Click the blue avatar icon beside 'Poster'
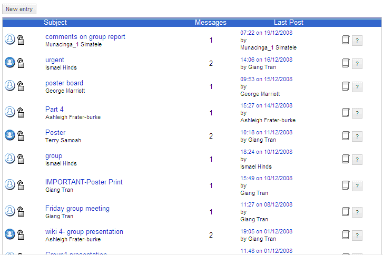 point(9,135)
